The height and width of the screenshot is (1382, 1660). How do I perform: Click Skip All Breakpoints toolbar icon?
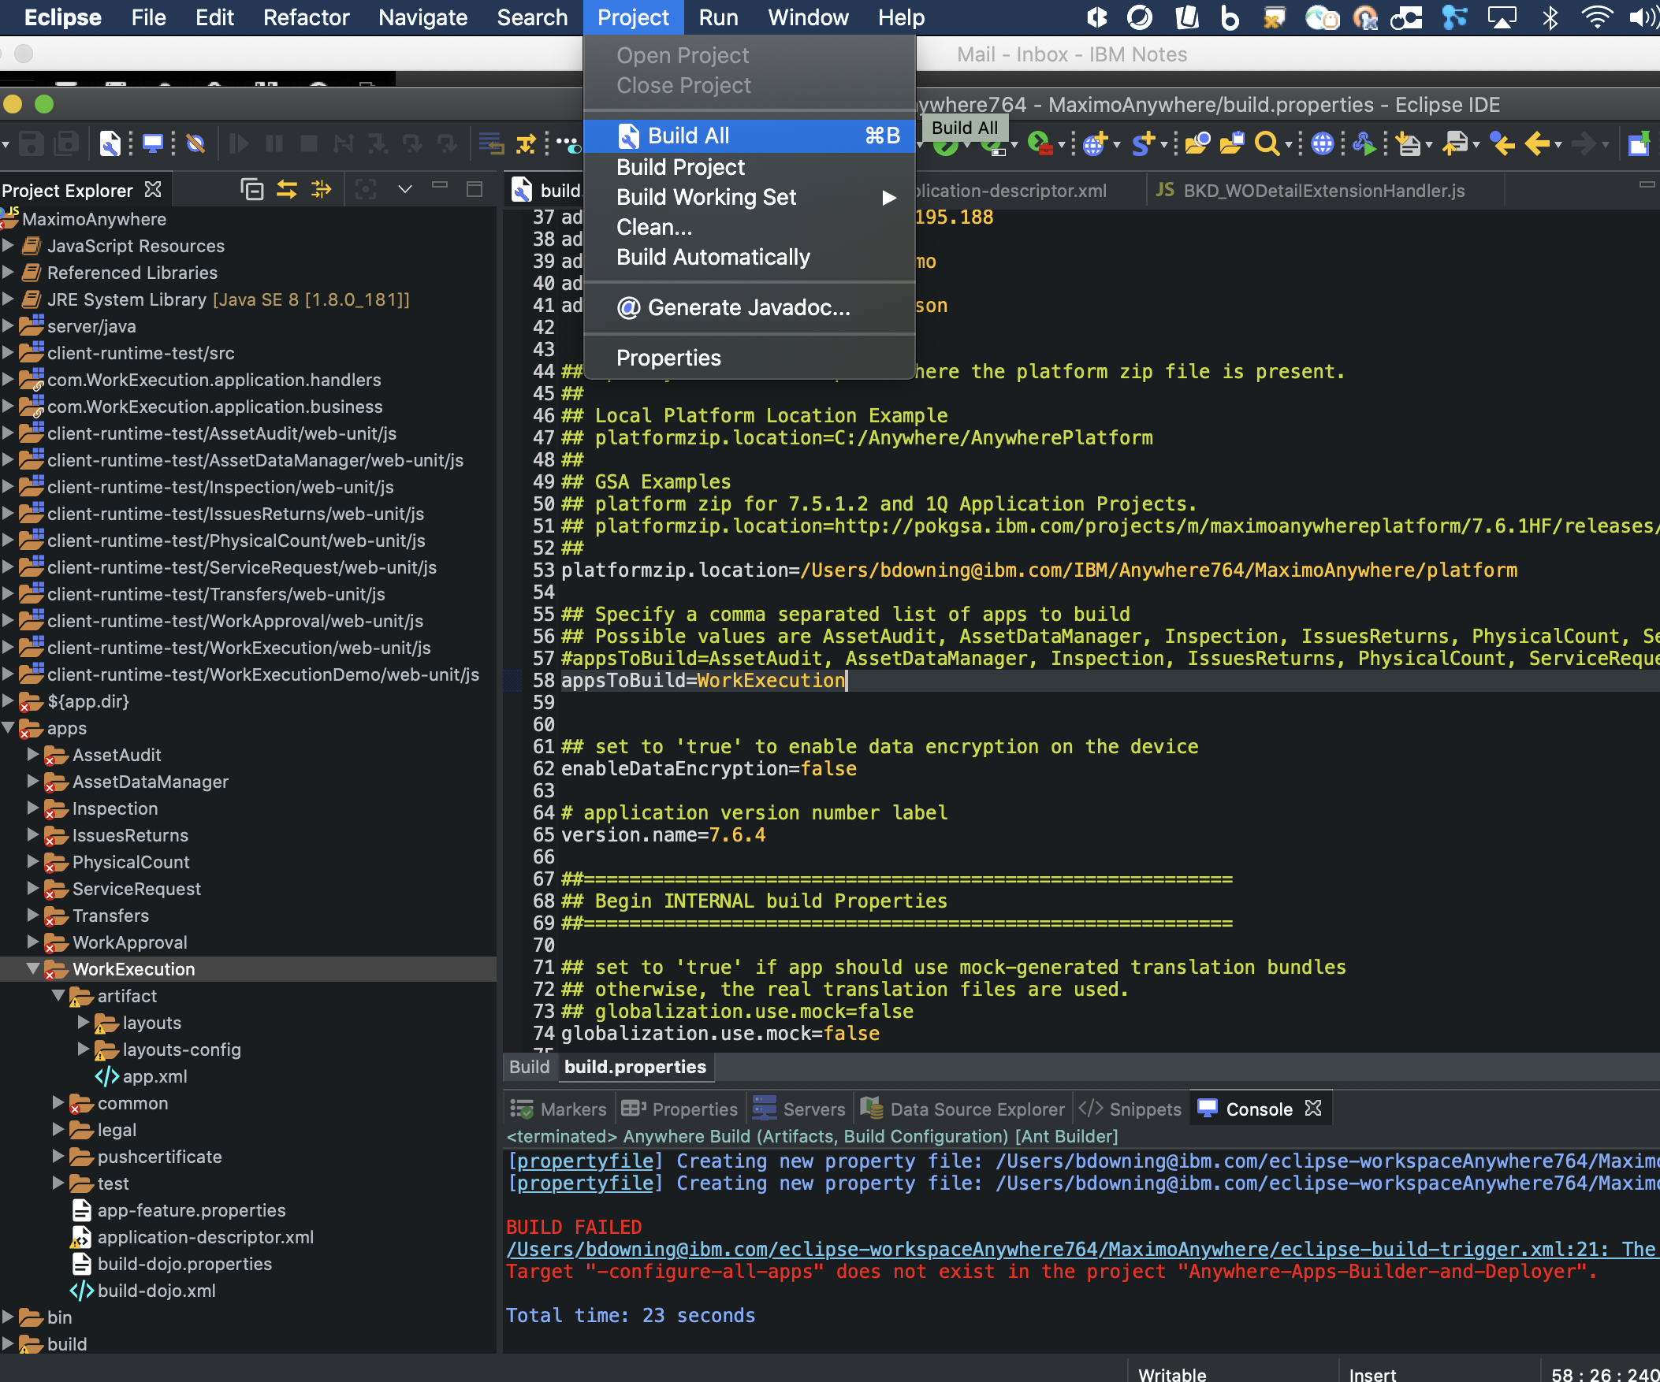[195, 144]
